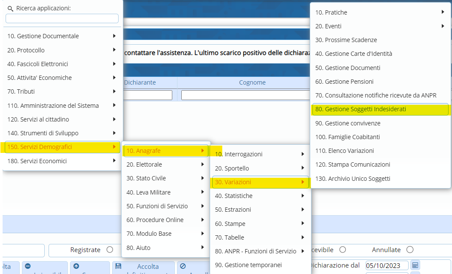Click the floppy disk icon on Accolta button
This screenshot has height=274, width=452.
pos(119,266)
